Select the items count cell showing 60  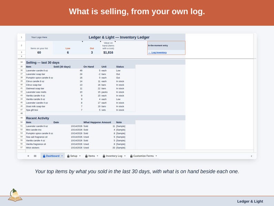pyautogui.click(x=39, y=53)
